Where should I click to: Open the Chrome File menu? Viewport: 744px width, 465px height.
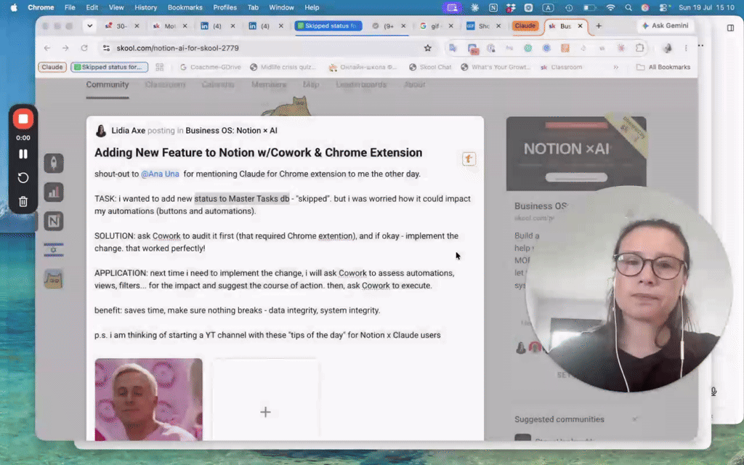70,7
